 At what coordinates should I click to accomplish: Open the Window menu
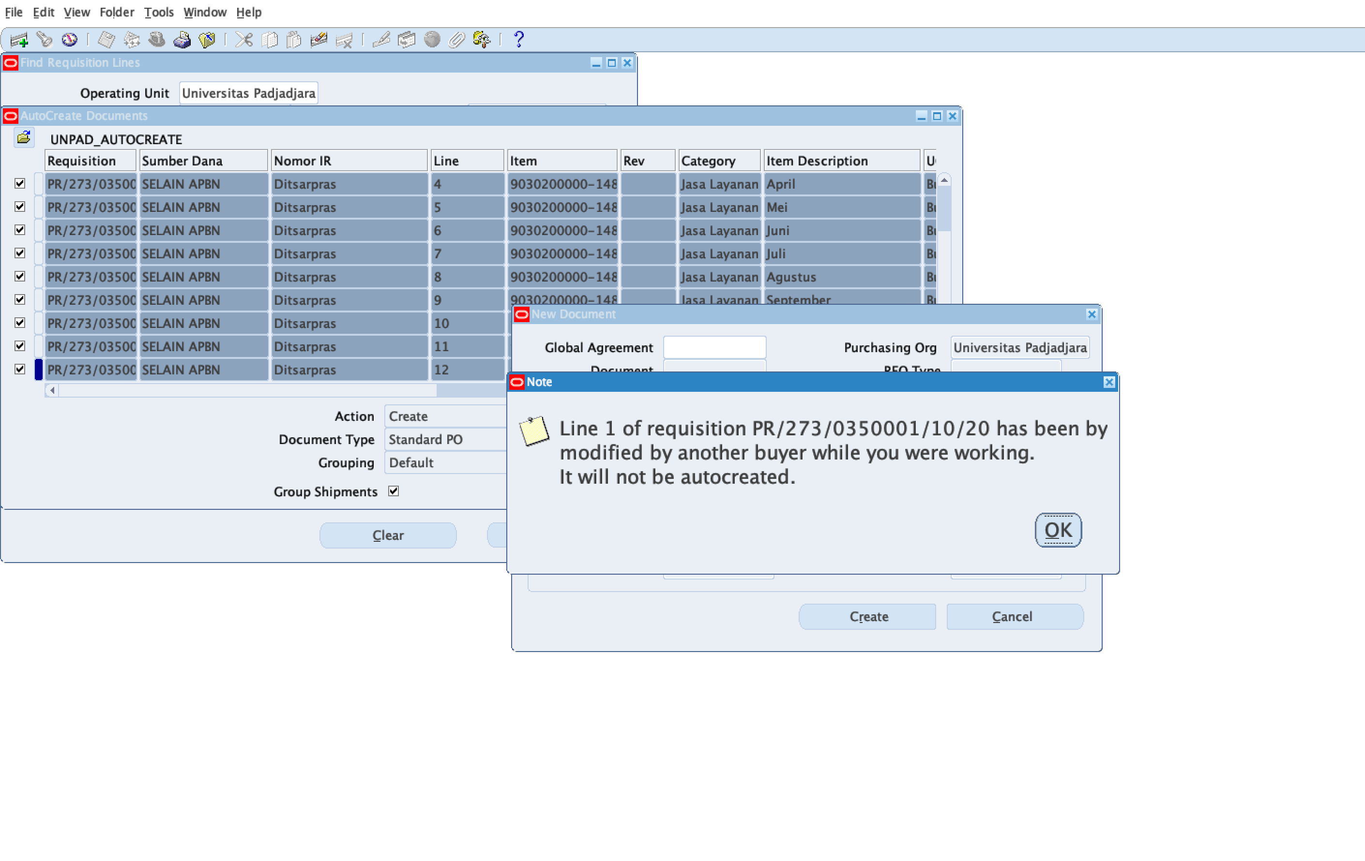click(x=205, y=12)
